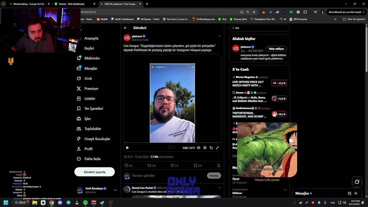Expand the Daha fazla menu
This screenshot has height=207, width=368.
coord(89,159)
